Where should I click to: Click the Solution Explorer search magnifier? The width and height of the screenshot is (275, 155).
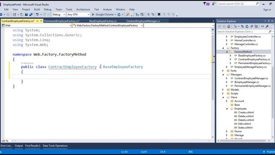point(270,31)
